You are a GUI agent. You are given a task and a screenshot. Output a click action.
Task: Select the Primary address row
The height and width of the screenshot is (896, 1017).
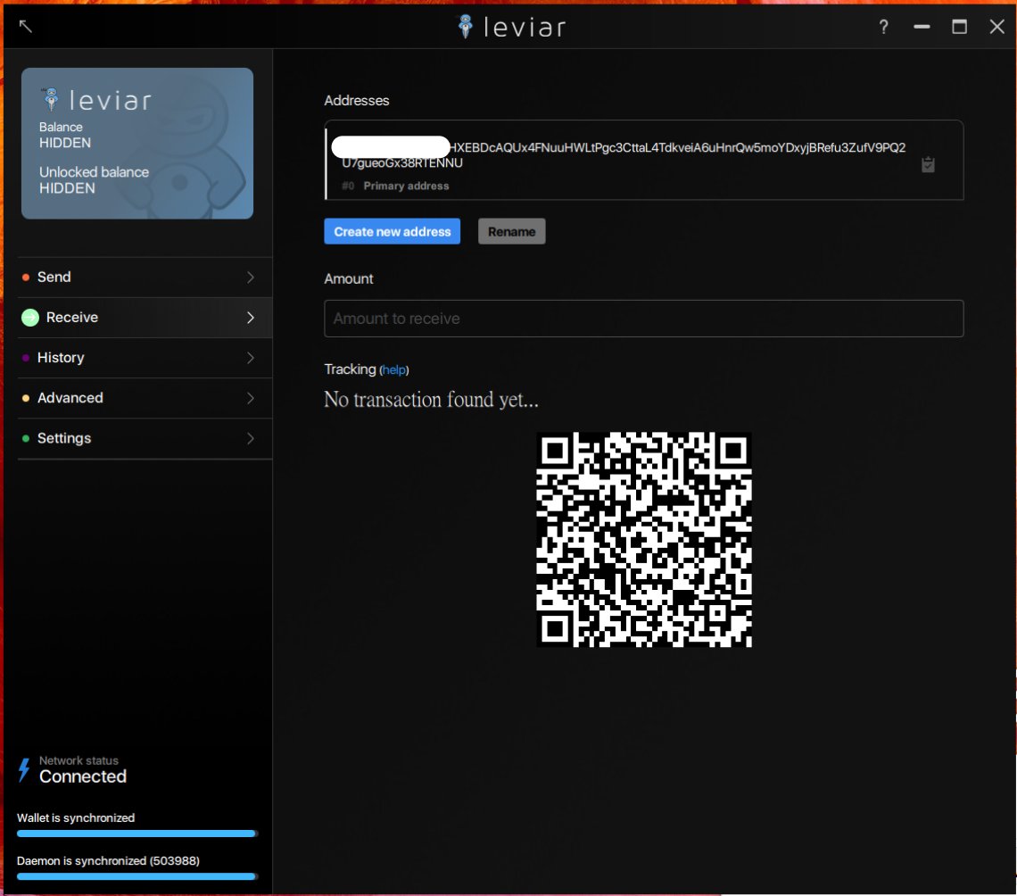644,161
